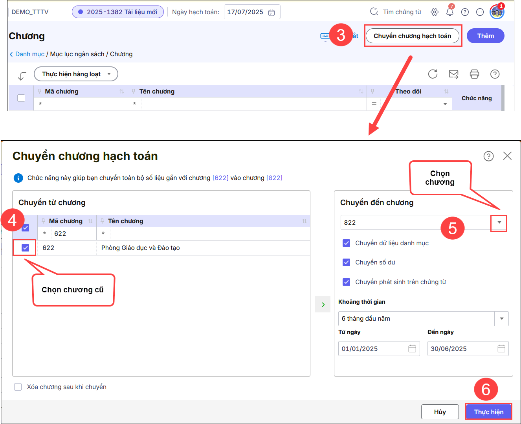Open the Từ ngày calendar picker

point(412,349)
